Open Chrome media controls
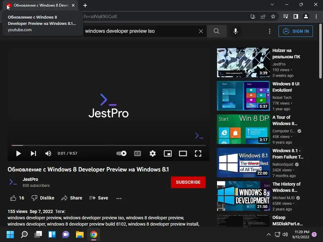The image size is (323, 242). pyautogui.click(x=285, y=16)
